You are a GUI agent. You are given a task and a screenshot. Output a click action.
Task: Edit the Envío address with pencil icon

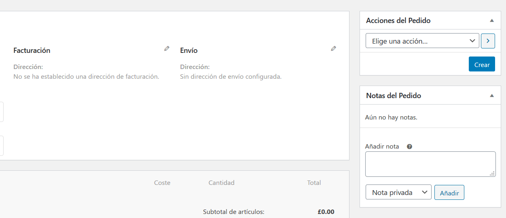pyautogui.click(x=333, y=48)
